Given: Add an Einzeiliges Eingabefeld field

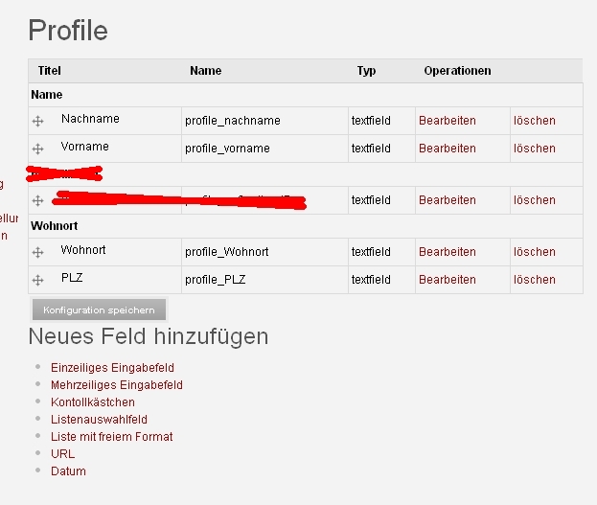Looking at the screenshot, I should click(x=112, y=367).
